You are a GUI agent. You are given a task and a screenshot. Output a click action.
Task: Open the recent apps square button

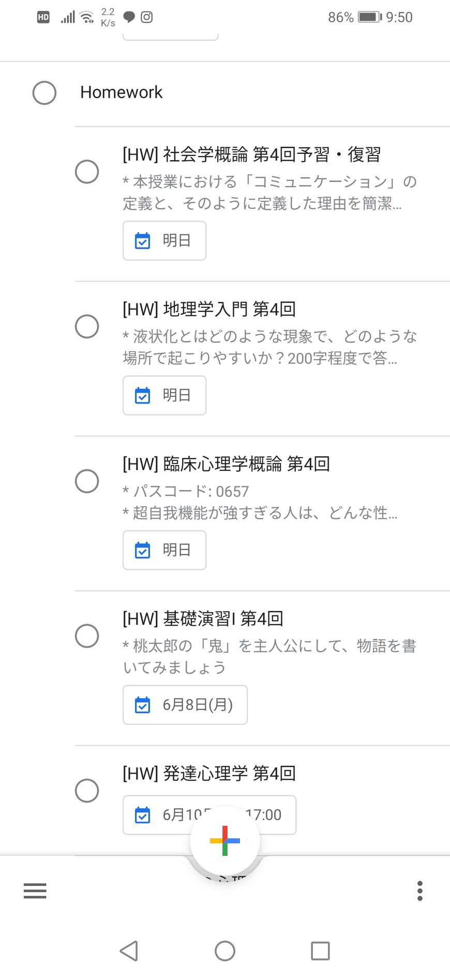320,951
